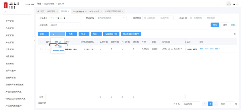
Task: Click page 1 in pagination
Action: click(210, 104)
